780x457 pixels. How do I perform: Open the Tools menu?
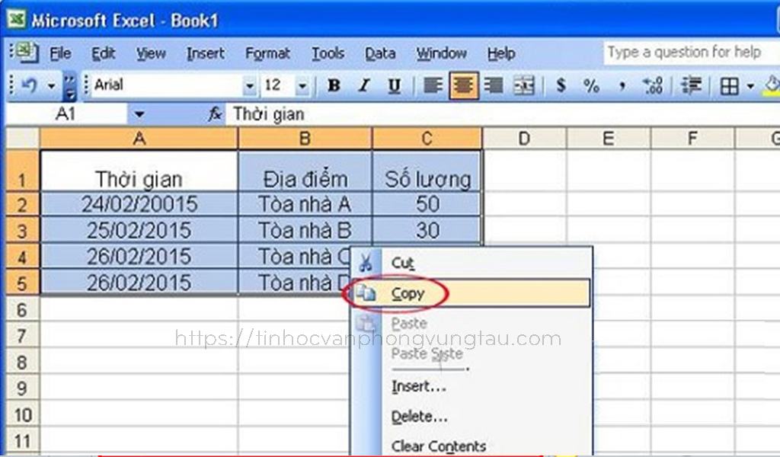[328, 53]
